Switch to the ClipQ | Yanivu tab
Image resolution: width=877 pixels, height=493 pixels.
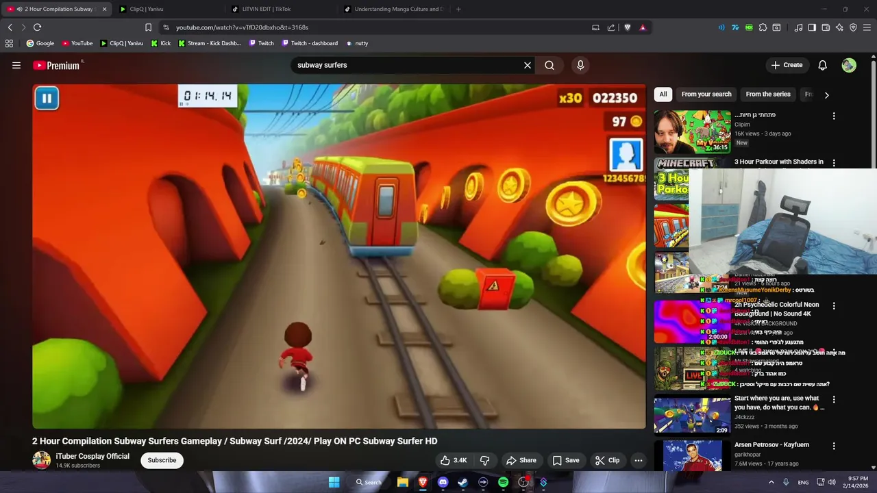click(x=169, y=9)
